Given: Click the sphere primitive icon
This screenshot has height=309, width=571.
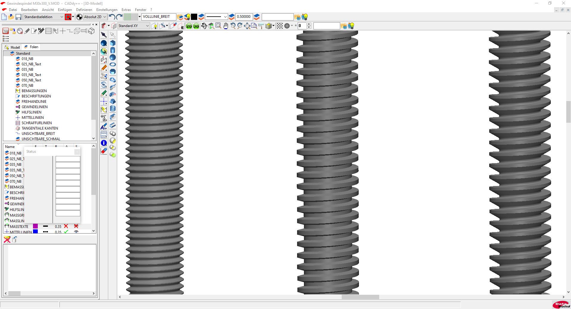Looking at the screenshot, I should pos(113,57).
